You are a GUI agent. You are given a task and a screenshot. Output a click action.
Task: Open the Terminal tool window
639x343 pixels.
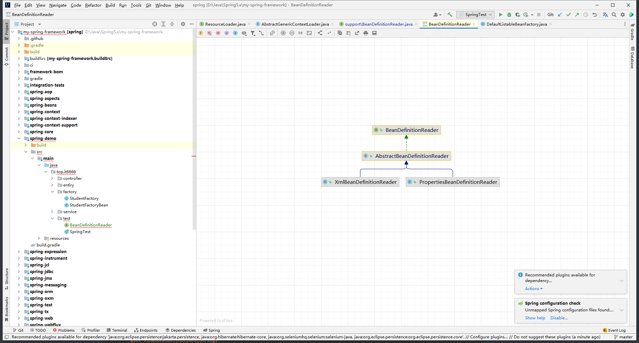tap(117, 330)
